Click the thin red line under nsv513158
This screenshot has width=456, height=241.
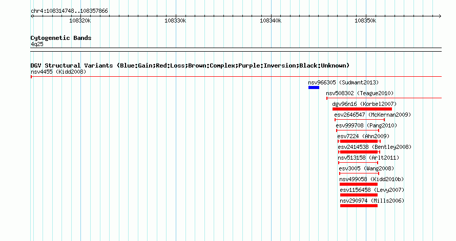[358, 163]
